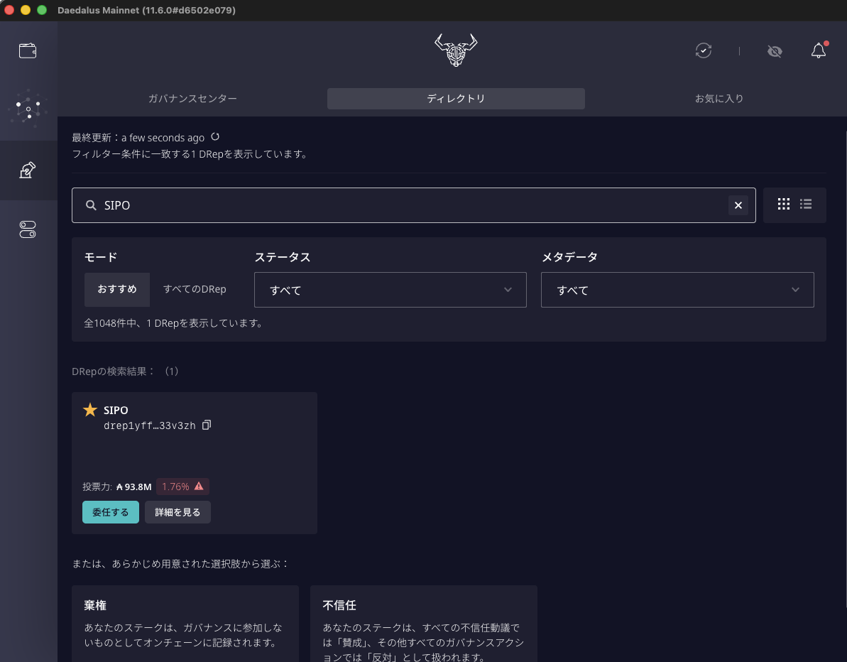The height and width of the screenshot is (662, 847).
Task: Select the 不信任 option card
Action: [x=423, y=624]
